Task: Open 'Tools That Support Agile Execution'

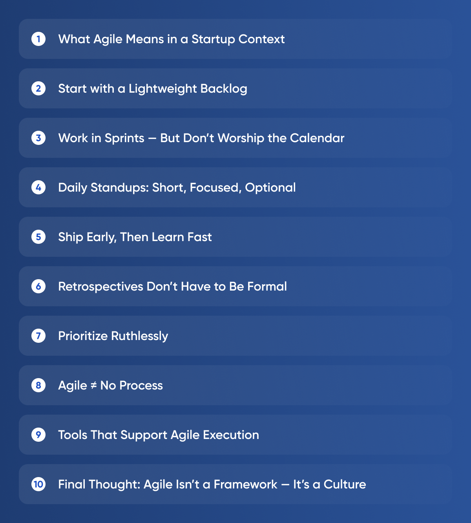Action: 159,435
